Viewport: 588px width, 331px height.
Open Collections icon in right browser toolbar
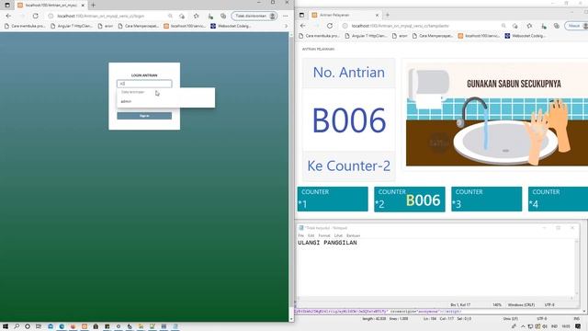[556, 26]
